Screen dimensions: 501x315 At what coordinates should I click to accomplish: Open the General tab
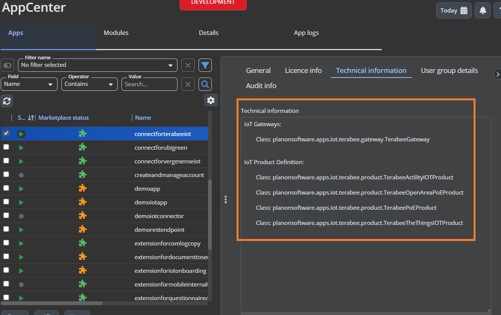(258, 71)
